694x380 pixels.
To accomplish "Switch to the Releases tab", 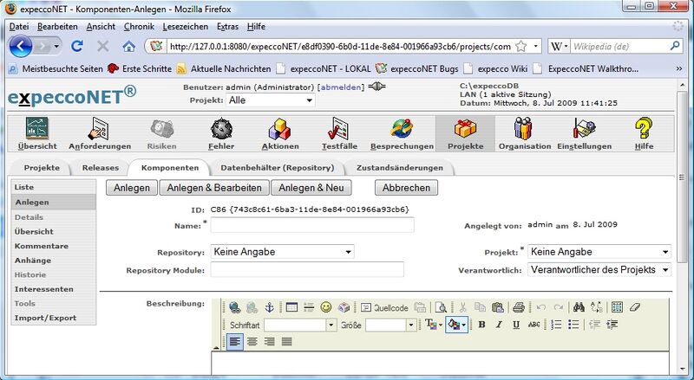I will (x=101, y=168).
